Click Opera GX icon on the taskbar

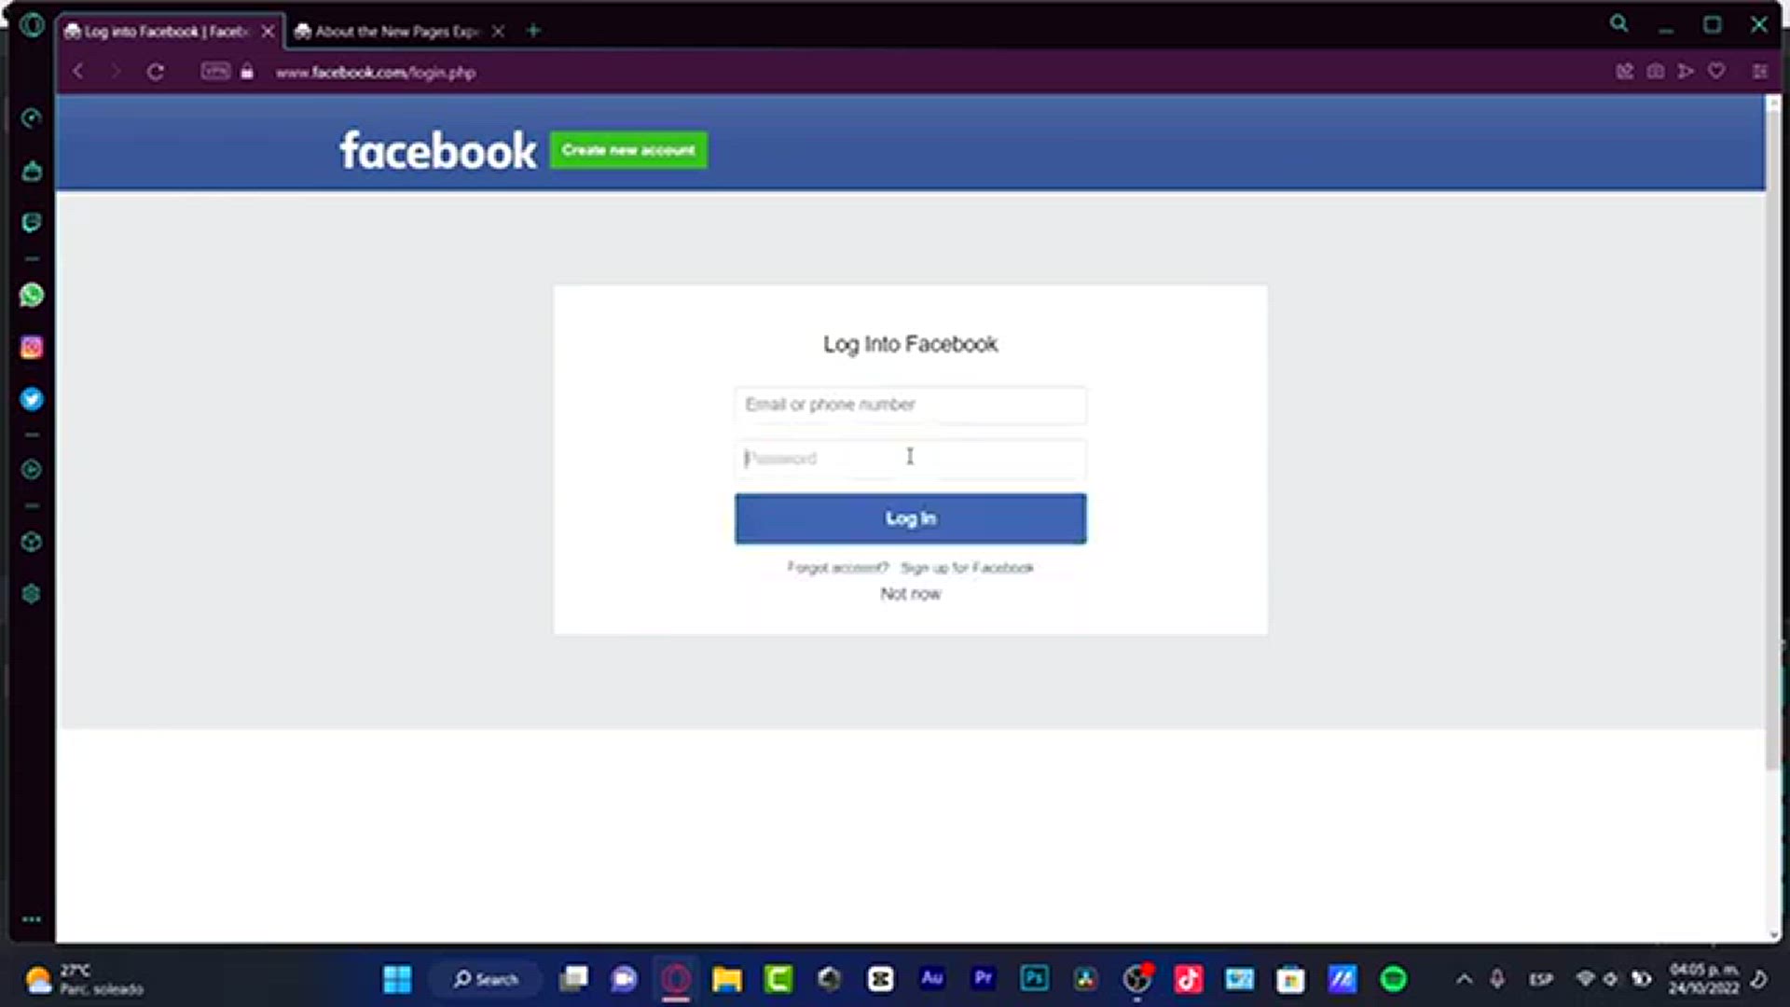tap(676, 979)
